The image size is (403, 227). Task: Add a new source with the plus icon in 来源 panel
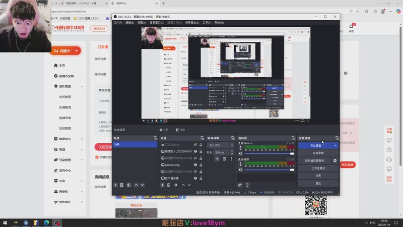click(x=162, y=185)
